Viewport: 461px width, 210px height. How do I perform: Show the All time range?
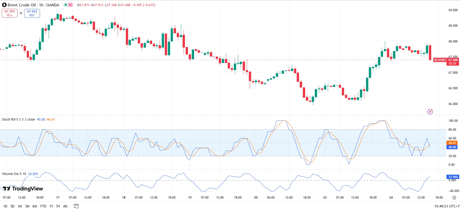pyautogui.click(x=65, y=206)
